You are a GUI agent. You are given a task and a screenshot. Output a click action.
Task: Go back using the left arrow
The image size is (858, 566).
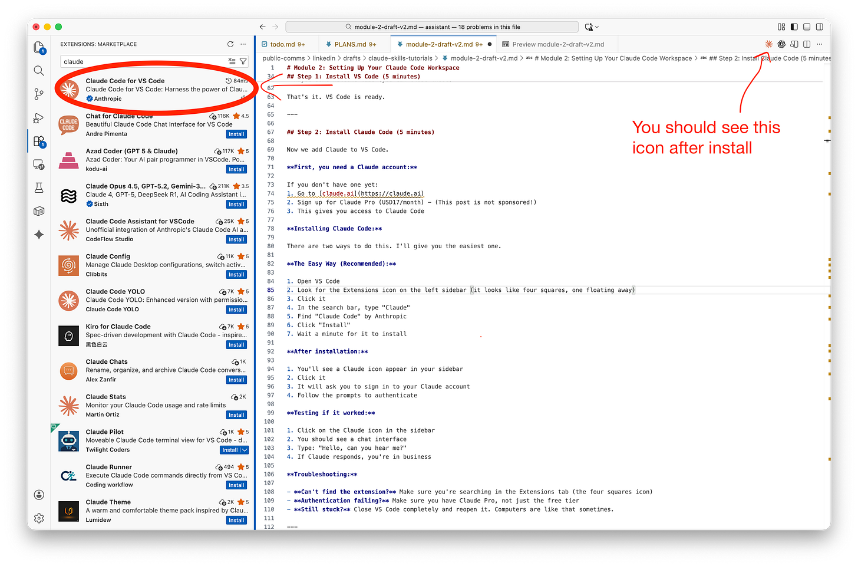click(x=263, y=27)
